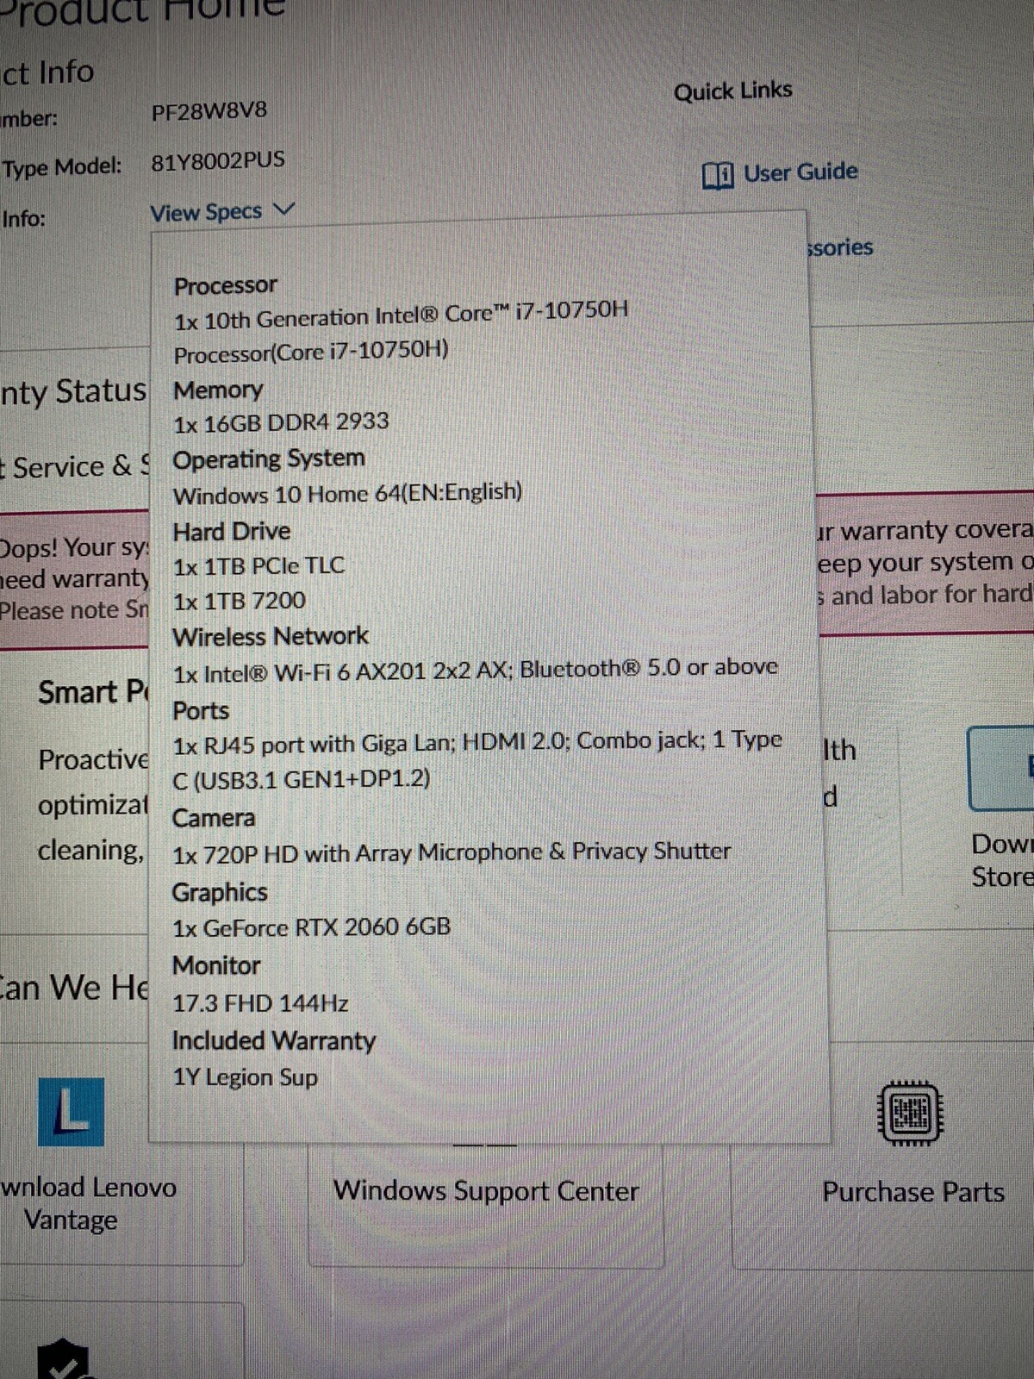Select Purchase Parts label
This screenshot has width=1034, height=1379.
click(913, 1192)
